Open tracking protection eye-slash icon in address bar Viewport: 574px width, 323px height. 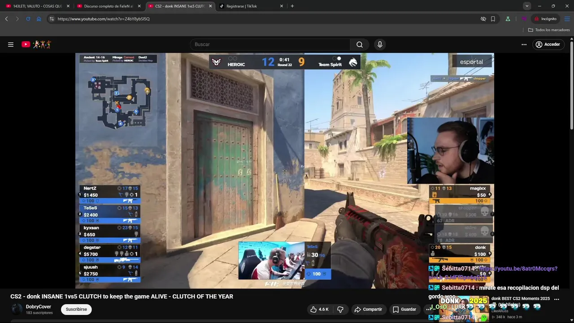tap(483, 19)
